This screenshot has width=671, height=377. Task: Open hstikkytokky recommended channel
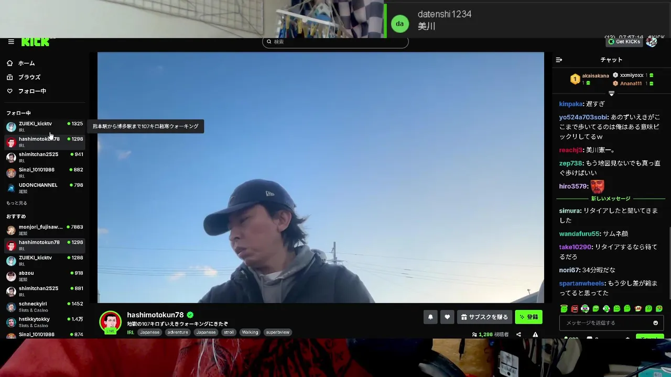coord(45,321)
